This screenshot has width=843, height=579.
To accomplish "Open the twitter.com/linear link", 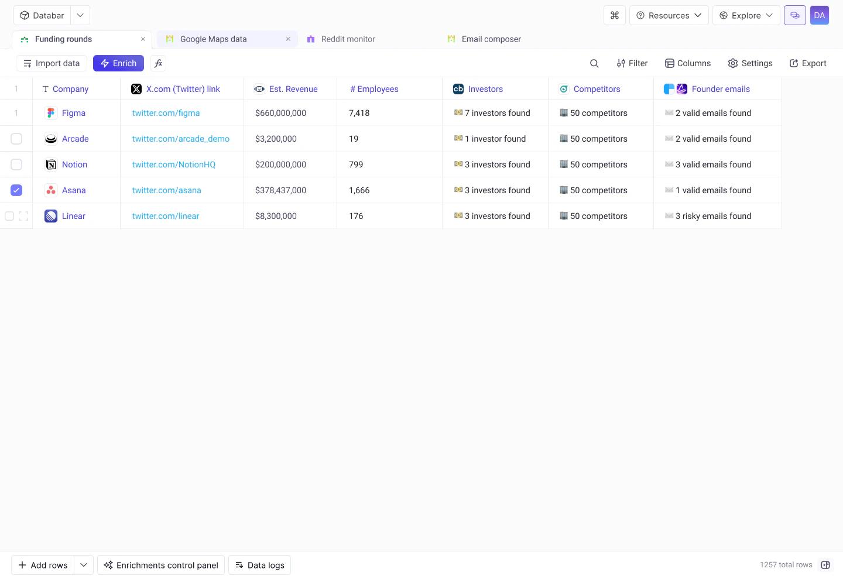I will tap(166, 216).
